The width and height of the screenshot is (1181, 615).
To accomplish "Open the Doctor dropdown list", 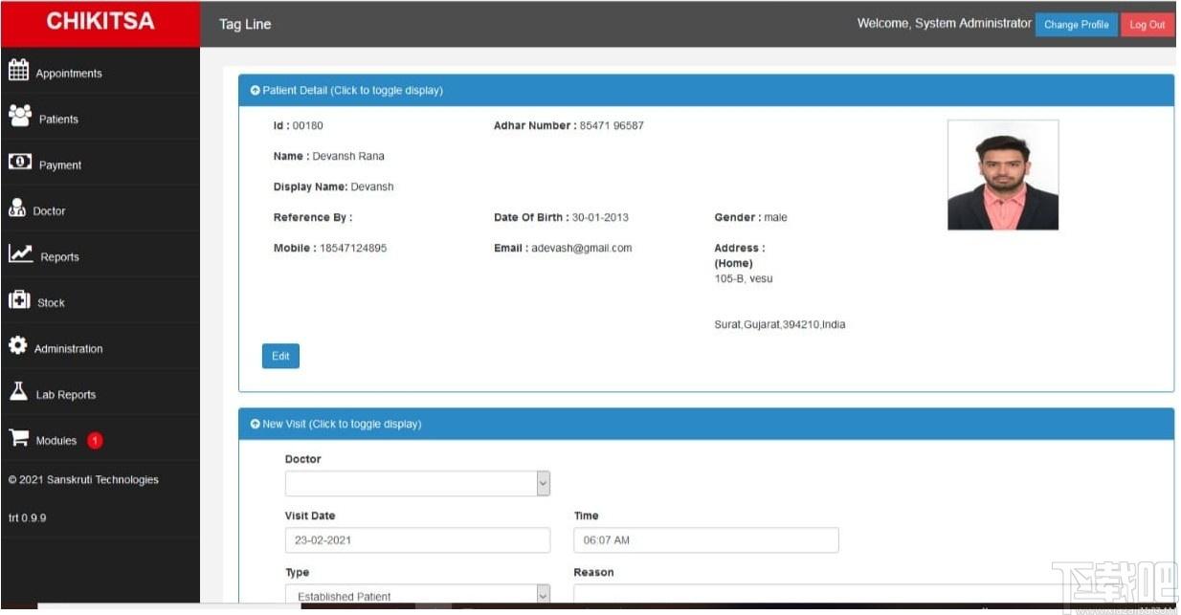I will click(x=417, y=483).
